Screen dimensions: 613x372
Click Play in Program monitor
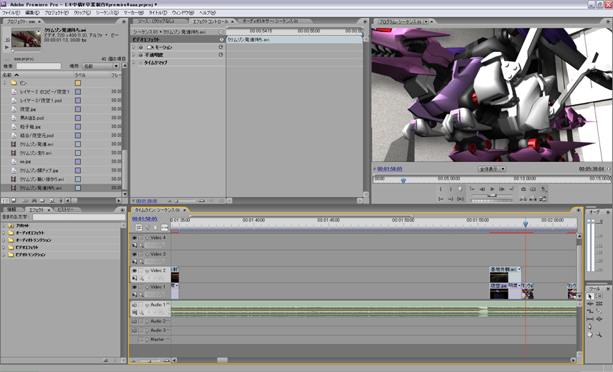point(492,189)
